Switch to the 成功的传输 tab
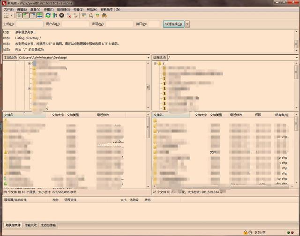 coord(48,225)
